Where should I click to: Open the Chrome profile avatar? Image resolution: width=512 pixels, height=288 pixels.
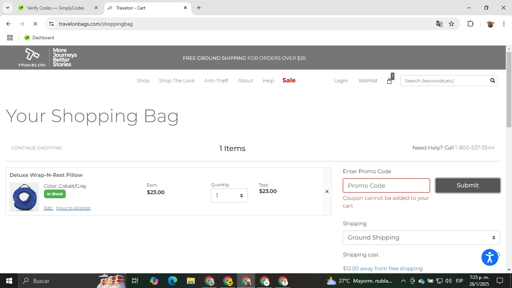[490, 24]
